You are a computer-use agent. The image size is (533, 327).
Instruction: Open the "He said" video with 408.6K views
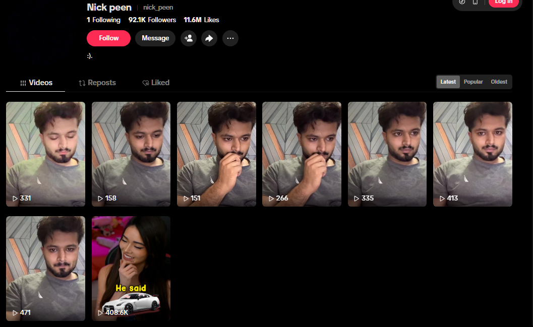[131, 269]
